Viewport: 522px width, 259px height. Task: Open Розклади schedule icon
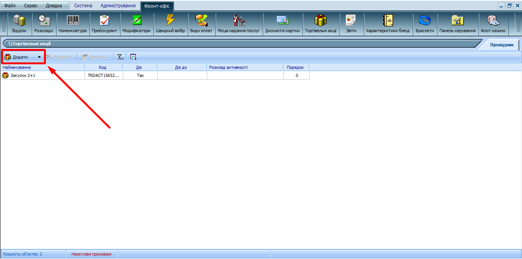click(44, 24)
